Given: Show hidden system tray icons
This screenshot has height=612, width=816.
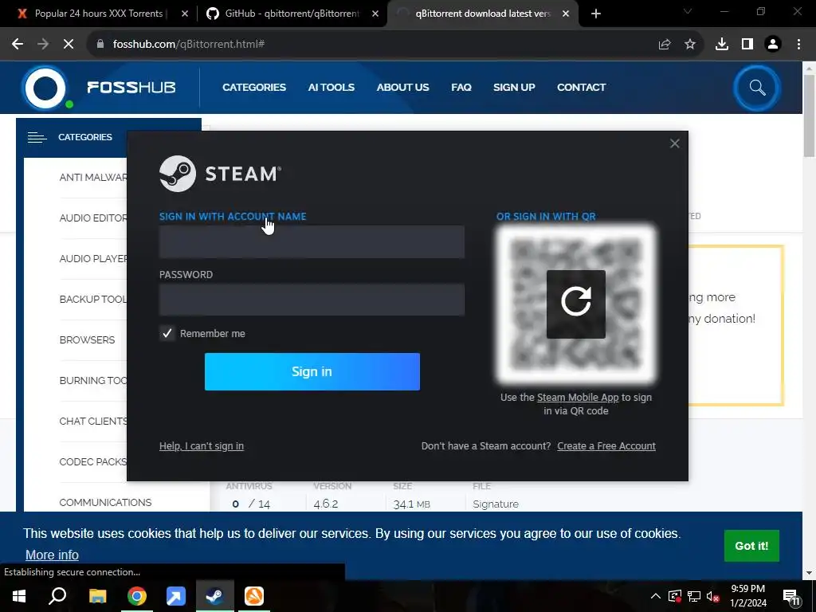Looking at the screenshot, I should (656, 596).
